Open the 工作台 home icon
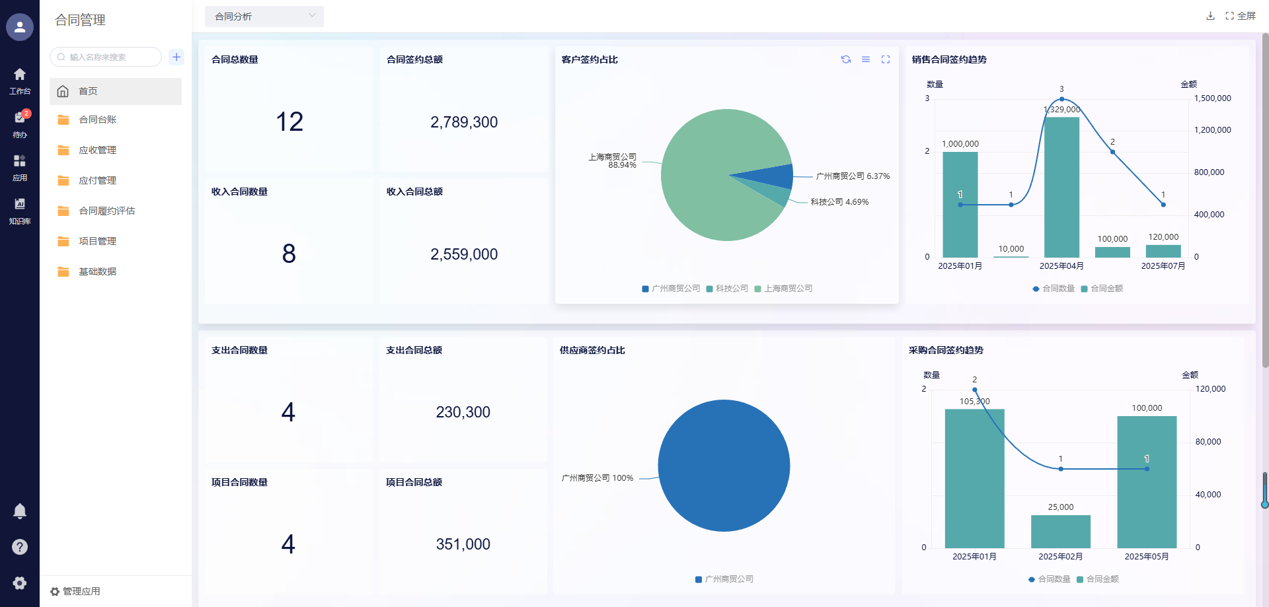 click(20, 81)
